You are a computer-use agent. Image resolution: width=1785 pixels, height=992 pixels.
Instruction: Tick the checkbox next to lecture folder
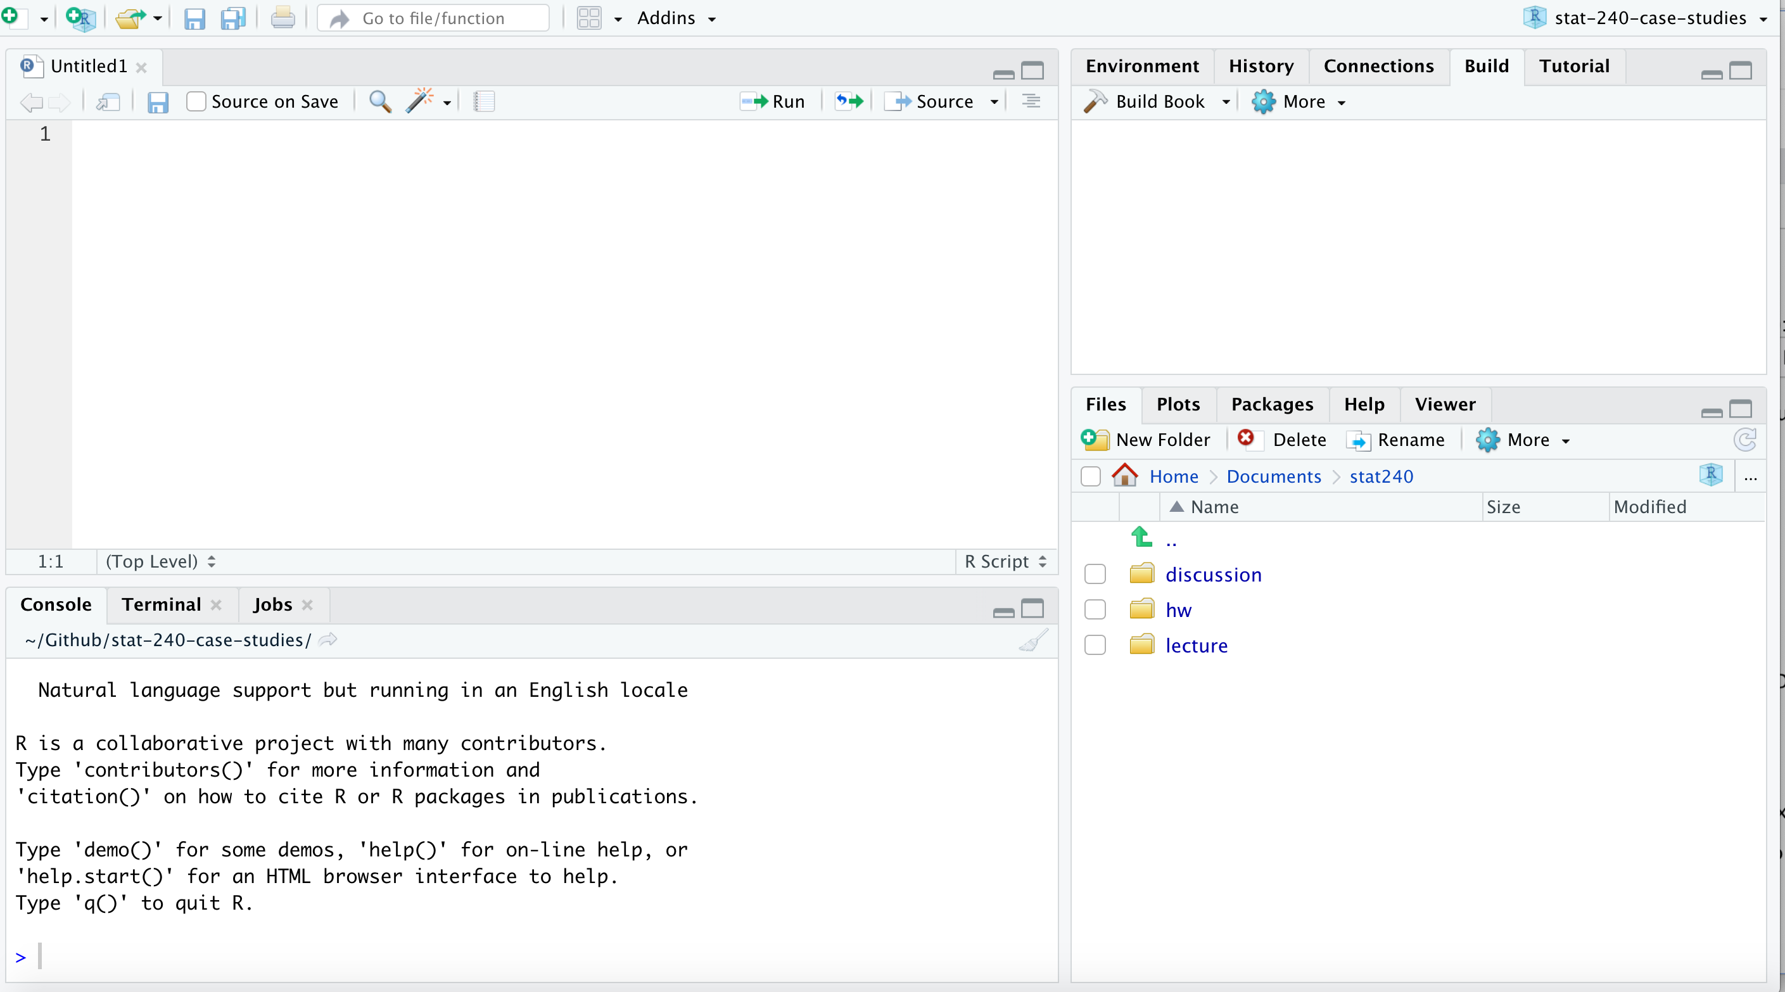click(x=1095, y=645)
